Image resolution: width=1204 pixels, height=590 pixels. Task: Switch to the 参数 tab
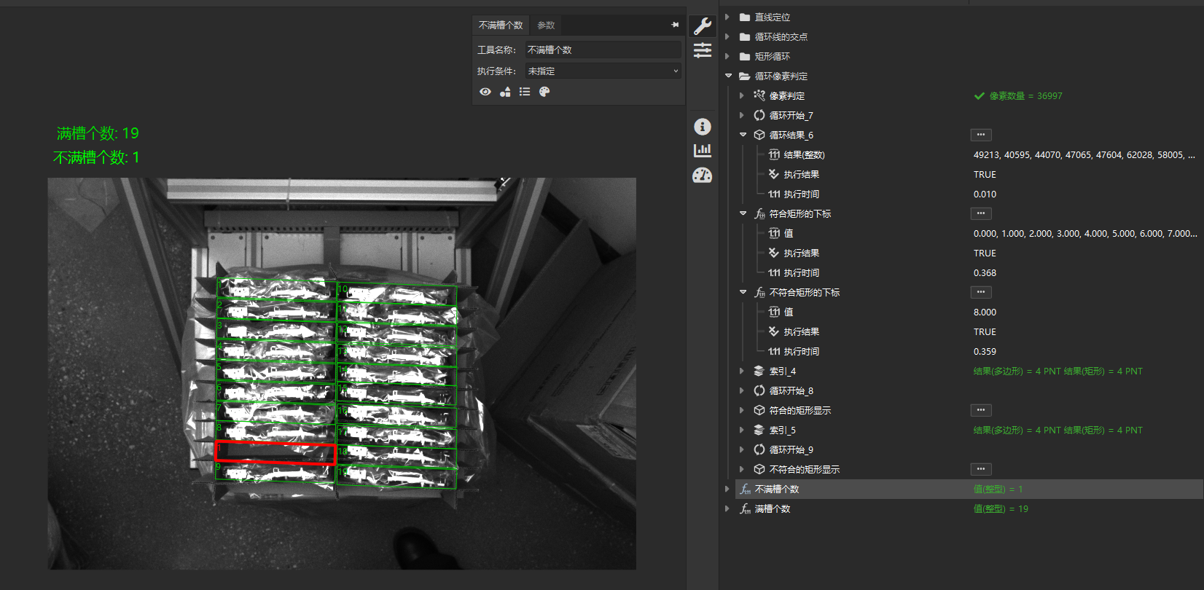(546, 25)
